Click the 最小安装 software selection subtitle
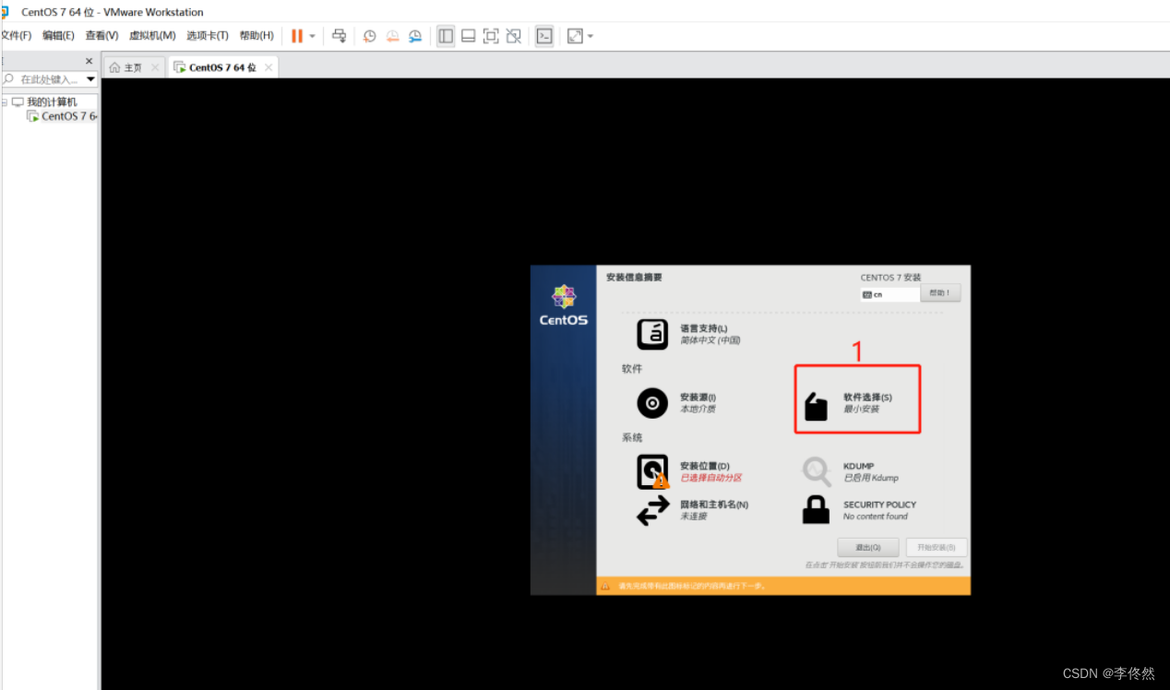1170x690 pixels. click(x=861, y=409)
